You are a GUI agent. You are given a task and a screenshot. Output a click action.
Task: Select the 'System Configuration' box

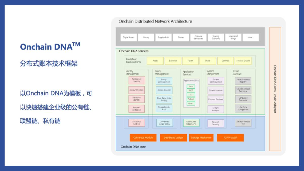tap(216, 81)
